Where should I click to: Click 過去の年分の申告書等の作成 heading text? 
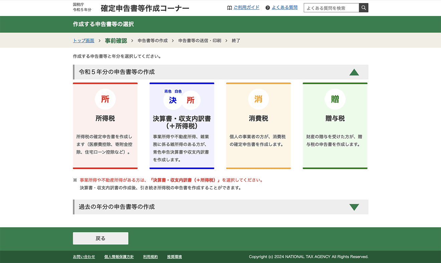[x=117, y=207]
